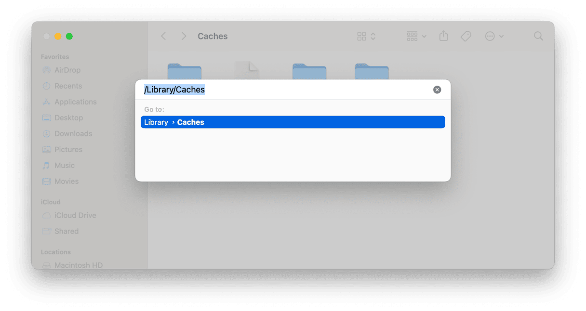Clear the Go to path field
The image size is (586, 311).
(437, 90)
